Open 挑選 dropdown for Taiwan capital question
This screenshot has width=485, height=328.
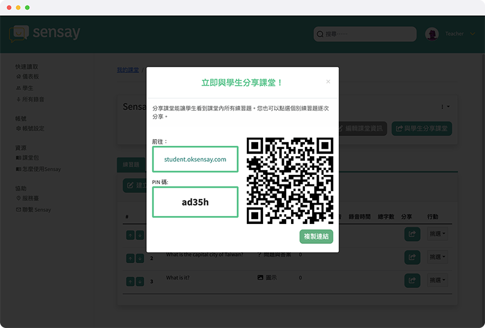[437, 257]
